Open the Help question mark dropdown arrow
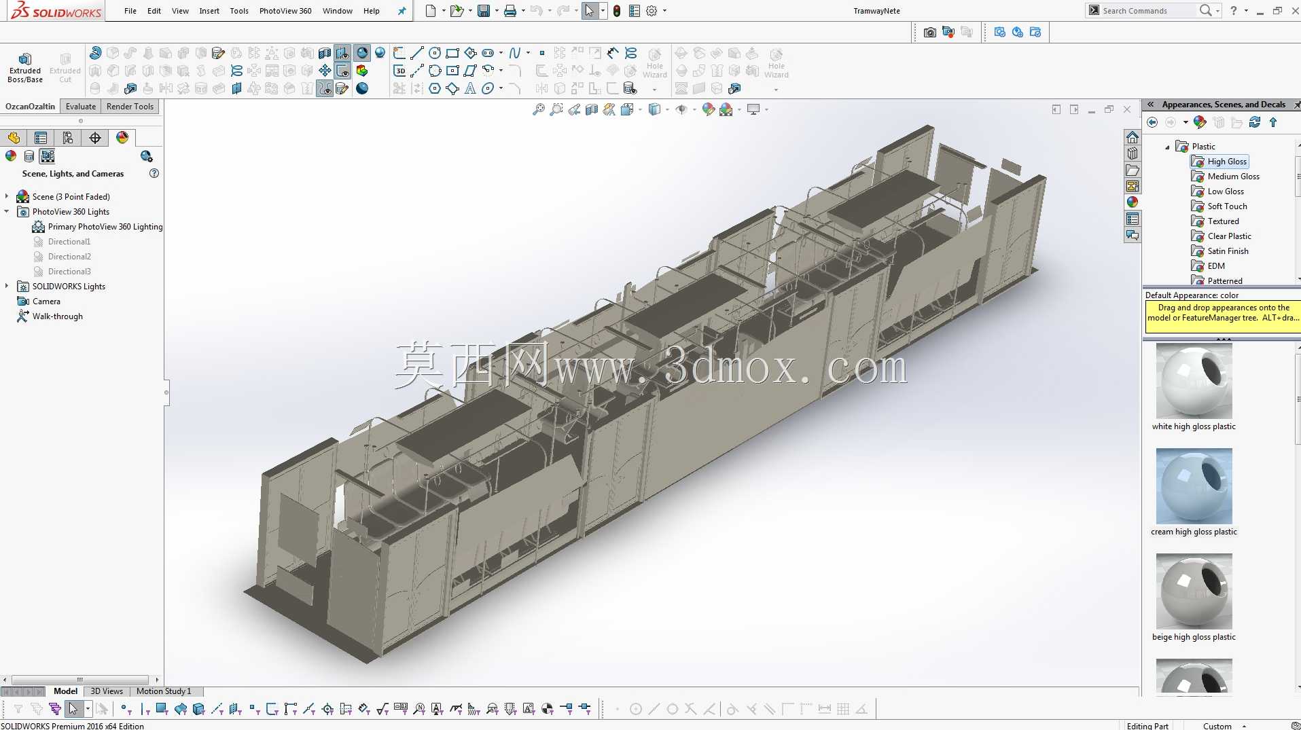 1246,11
